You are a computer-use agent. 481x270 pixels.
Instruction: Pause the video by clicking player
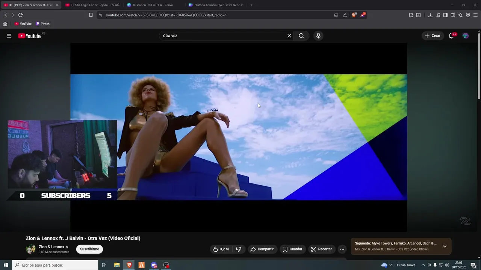[x=239, y=137]
